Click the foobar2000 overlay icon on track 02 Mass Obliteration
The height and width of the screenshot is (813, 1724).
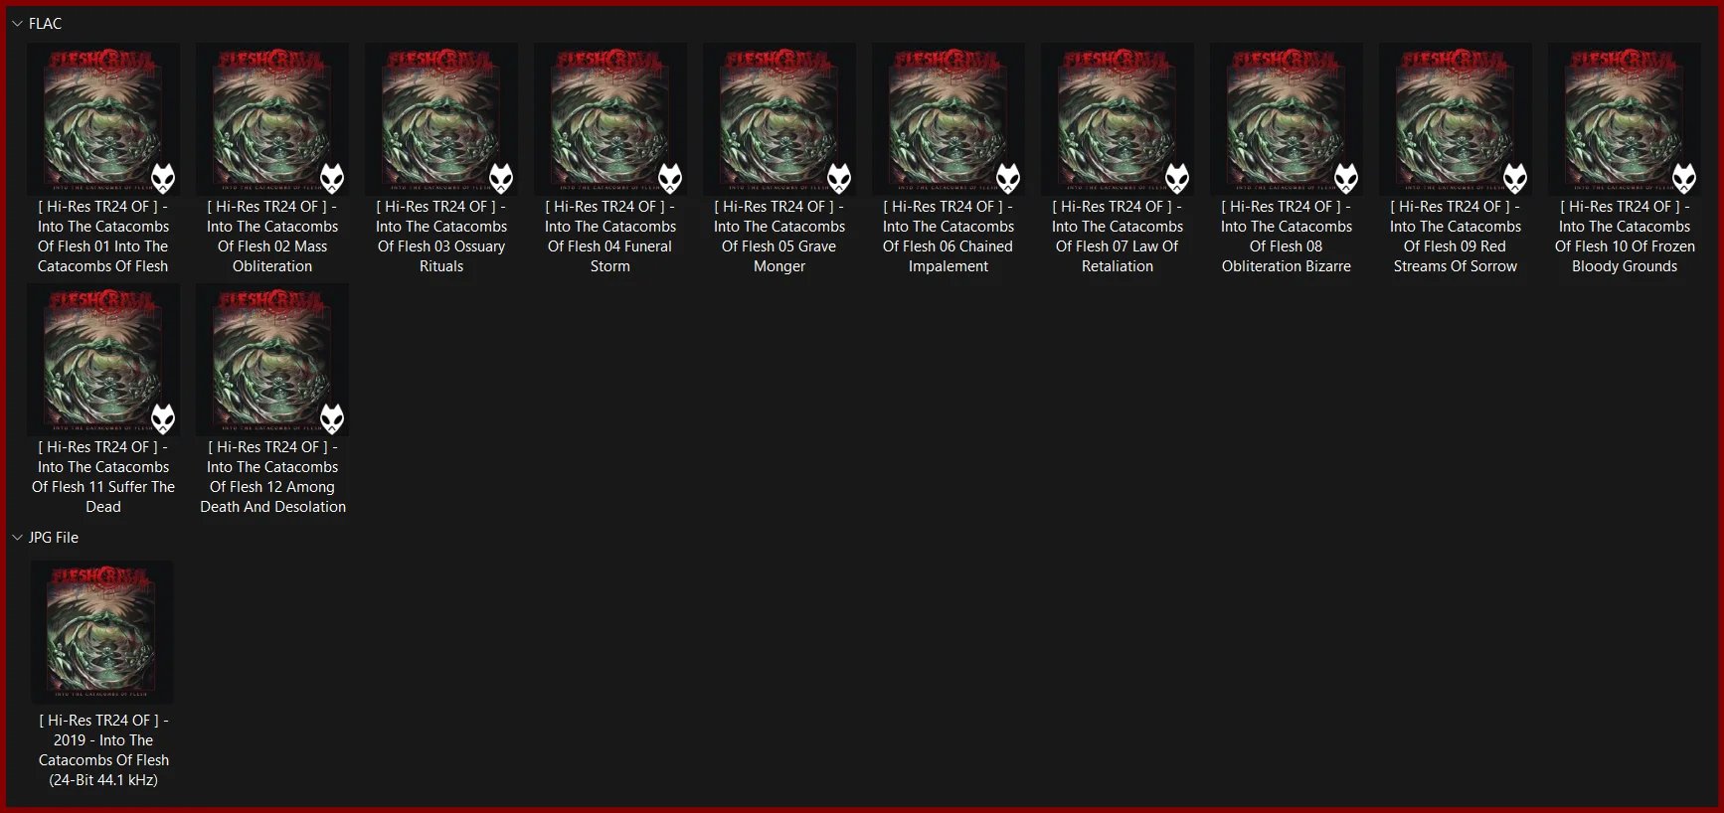(x=332, y=178)
